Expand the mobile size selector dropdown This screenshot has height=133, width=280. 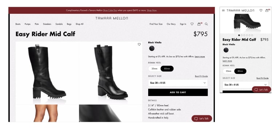(245, 85)
